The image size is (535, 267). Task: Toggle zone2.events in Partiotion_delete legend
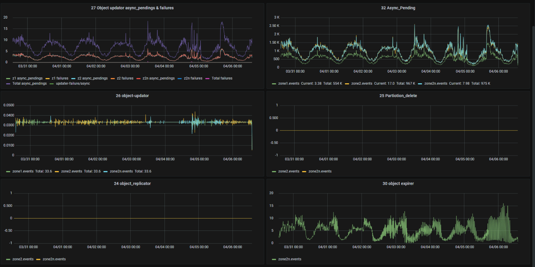[288, 171]
